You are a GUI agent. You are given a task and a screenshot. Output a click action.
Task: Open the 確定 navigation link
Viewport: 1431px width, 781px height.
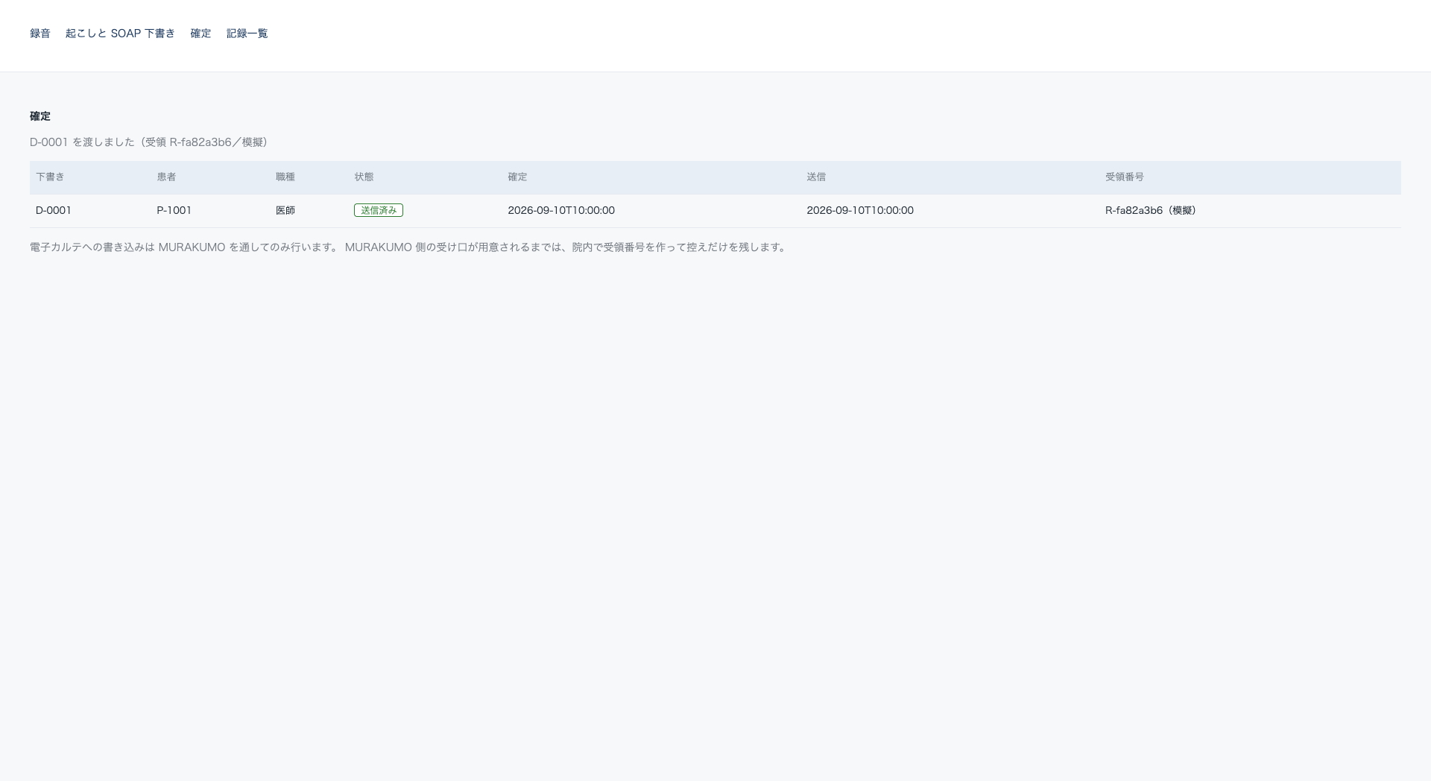click(200, 34)
